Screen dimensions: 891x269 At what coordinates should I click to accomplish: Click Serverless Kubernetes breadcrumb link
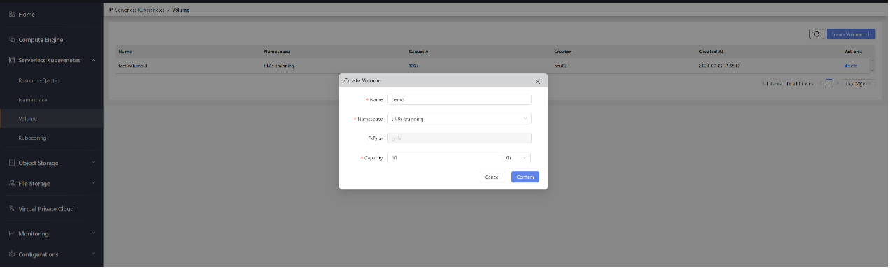(x=140, y=10)
